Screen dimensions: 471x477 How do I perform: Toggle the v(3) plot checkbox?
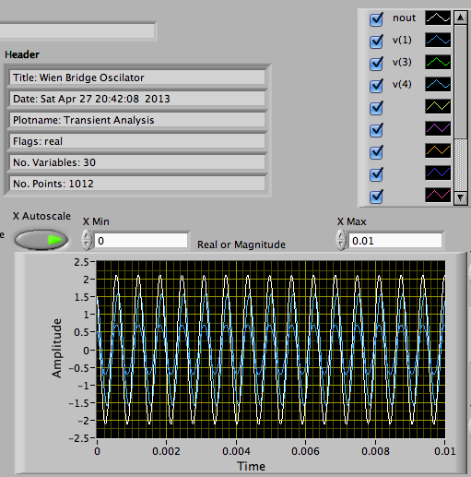(x=376, y=64)
